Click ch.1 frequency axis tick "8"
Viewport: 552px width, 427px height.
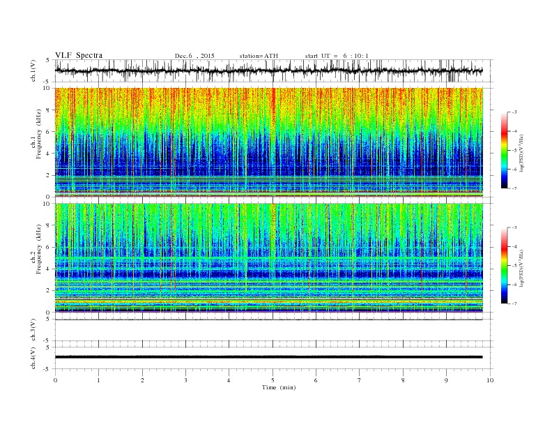click(x=48, y=110)
